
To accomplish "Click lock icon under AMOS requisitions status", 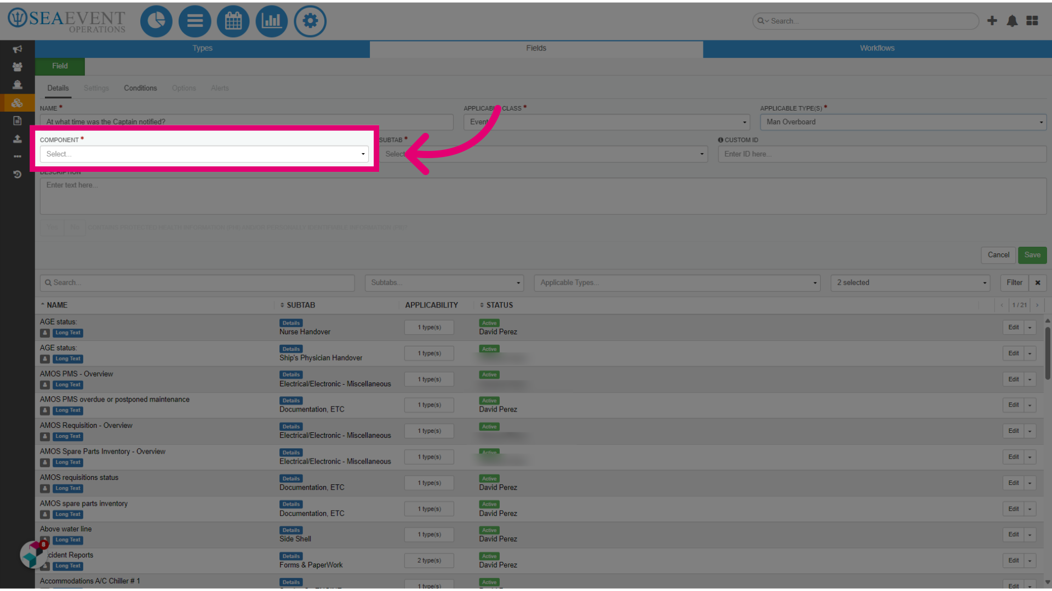I will click(45, 489).
